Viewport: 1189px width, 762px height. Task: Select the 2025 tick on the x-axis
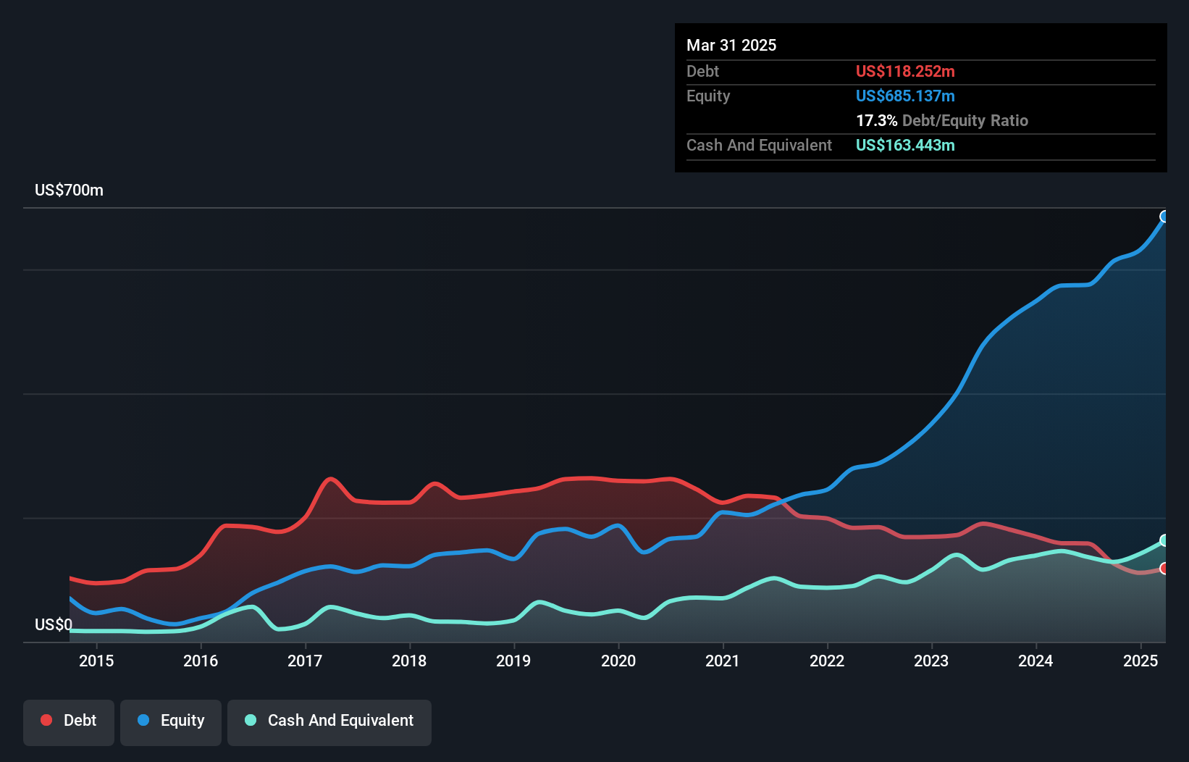point(1140,661)
